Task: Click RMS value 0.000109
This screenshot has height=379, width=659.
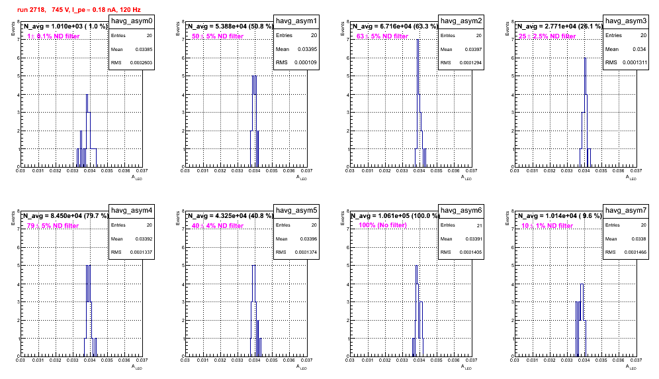Action: click(306, 62)
